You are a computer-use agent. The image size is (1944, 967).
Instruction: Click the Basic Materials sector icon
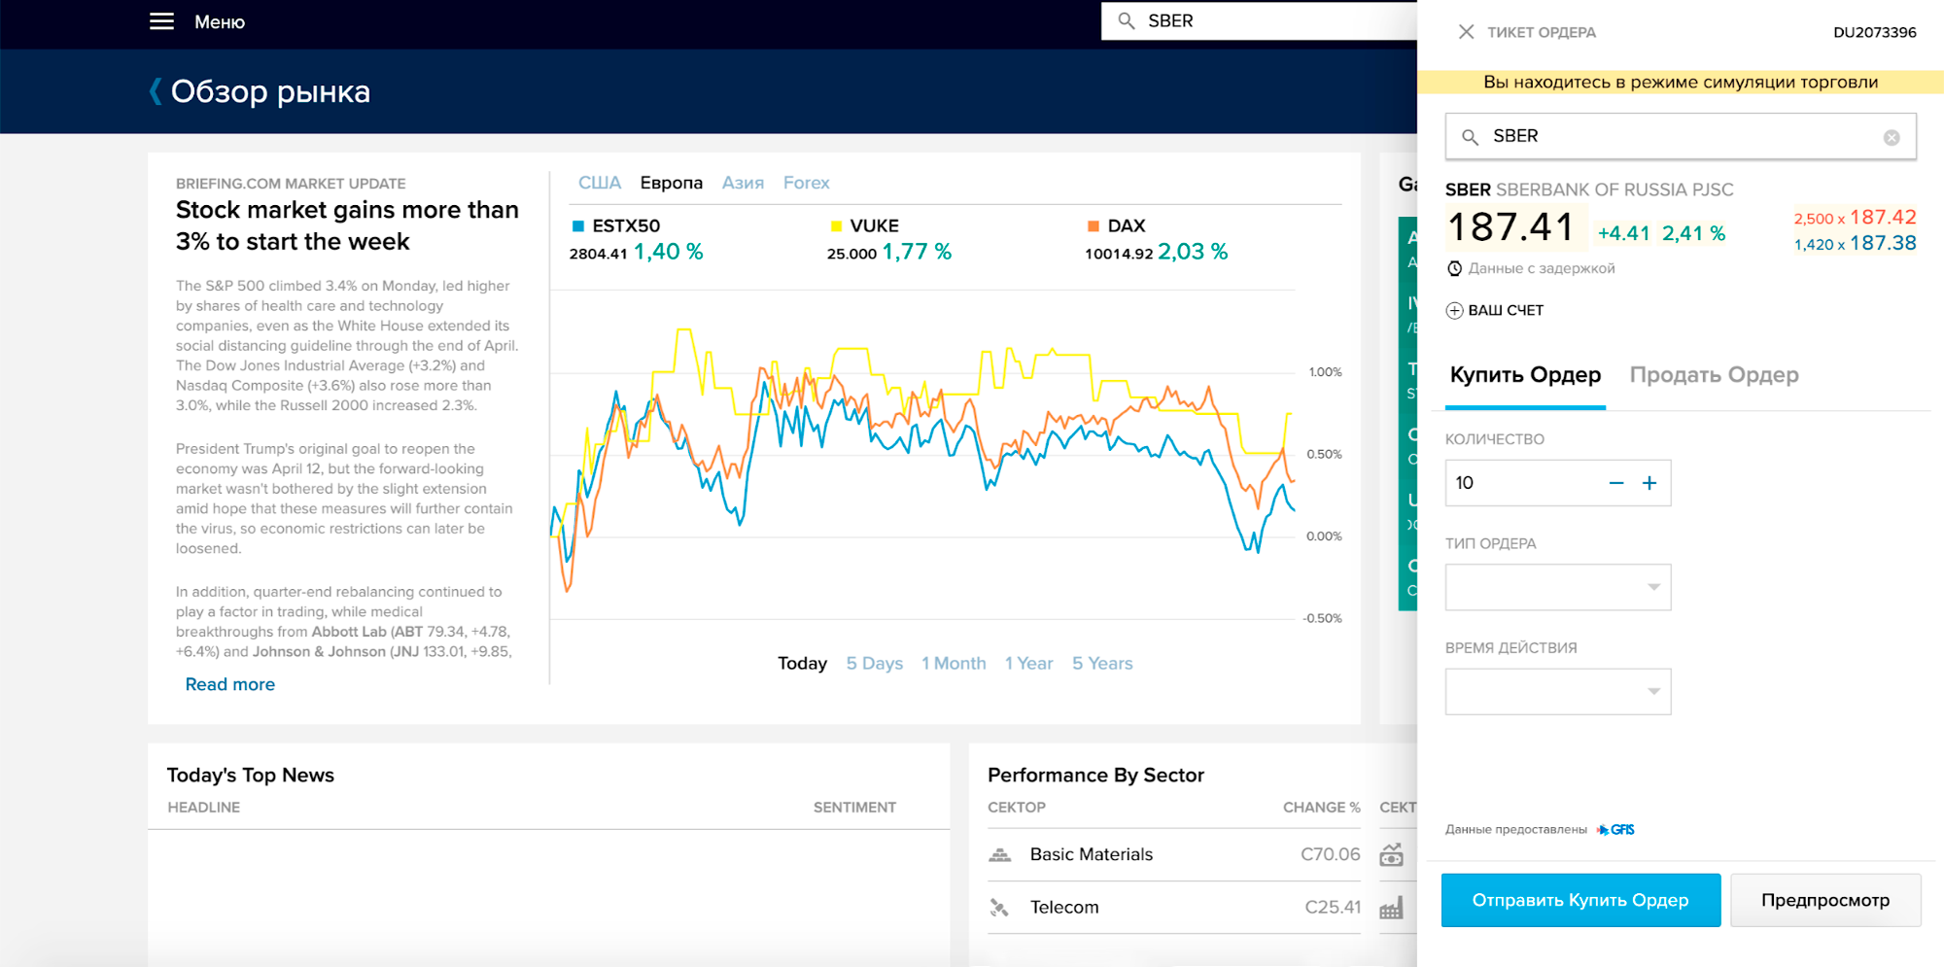[999, 855]
